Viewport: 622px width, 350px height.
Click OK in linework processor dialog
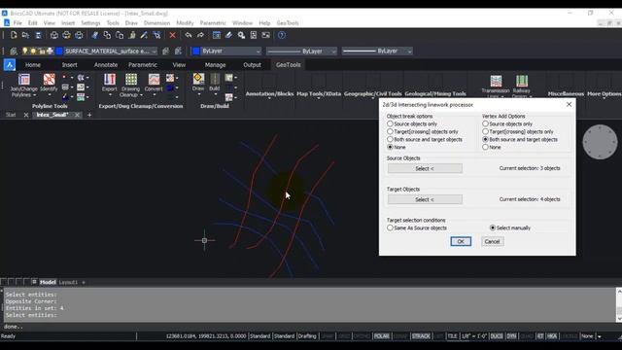point(461,241)
